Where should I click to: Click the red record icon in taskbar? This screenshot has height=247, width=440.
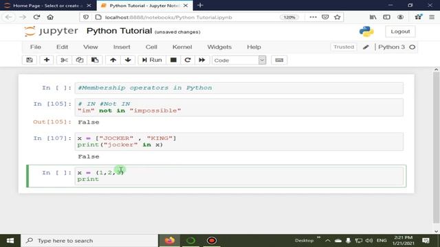click(212, 241)
